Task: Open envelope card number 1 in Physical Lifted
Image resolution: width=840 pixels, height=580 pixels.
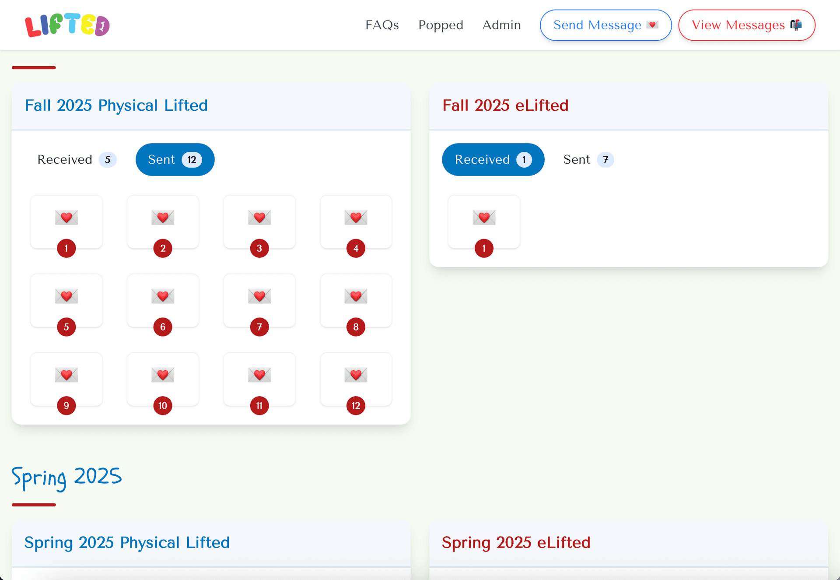Action: (x=66, y=222)
